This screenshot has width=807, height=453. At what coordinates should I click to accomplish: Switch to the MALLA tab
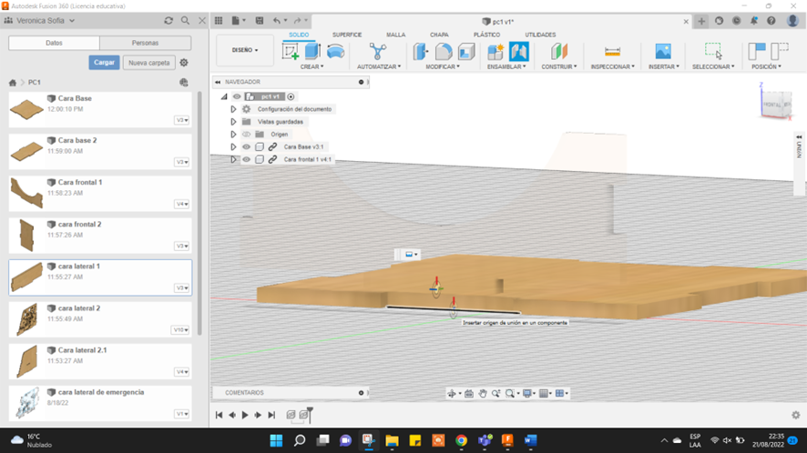(396, 35)
